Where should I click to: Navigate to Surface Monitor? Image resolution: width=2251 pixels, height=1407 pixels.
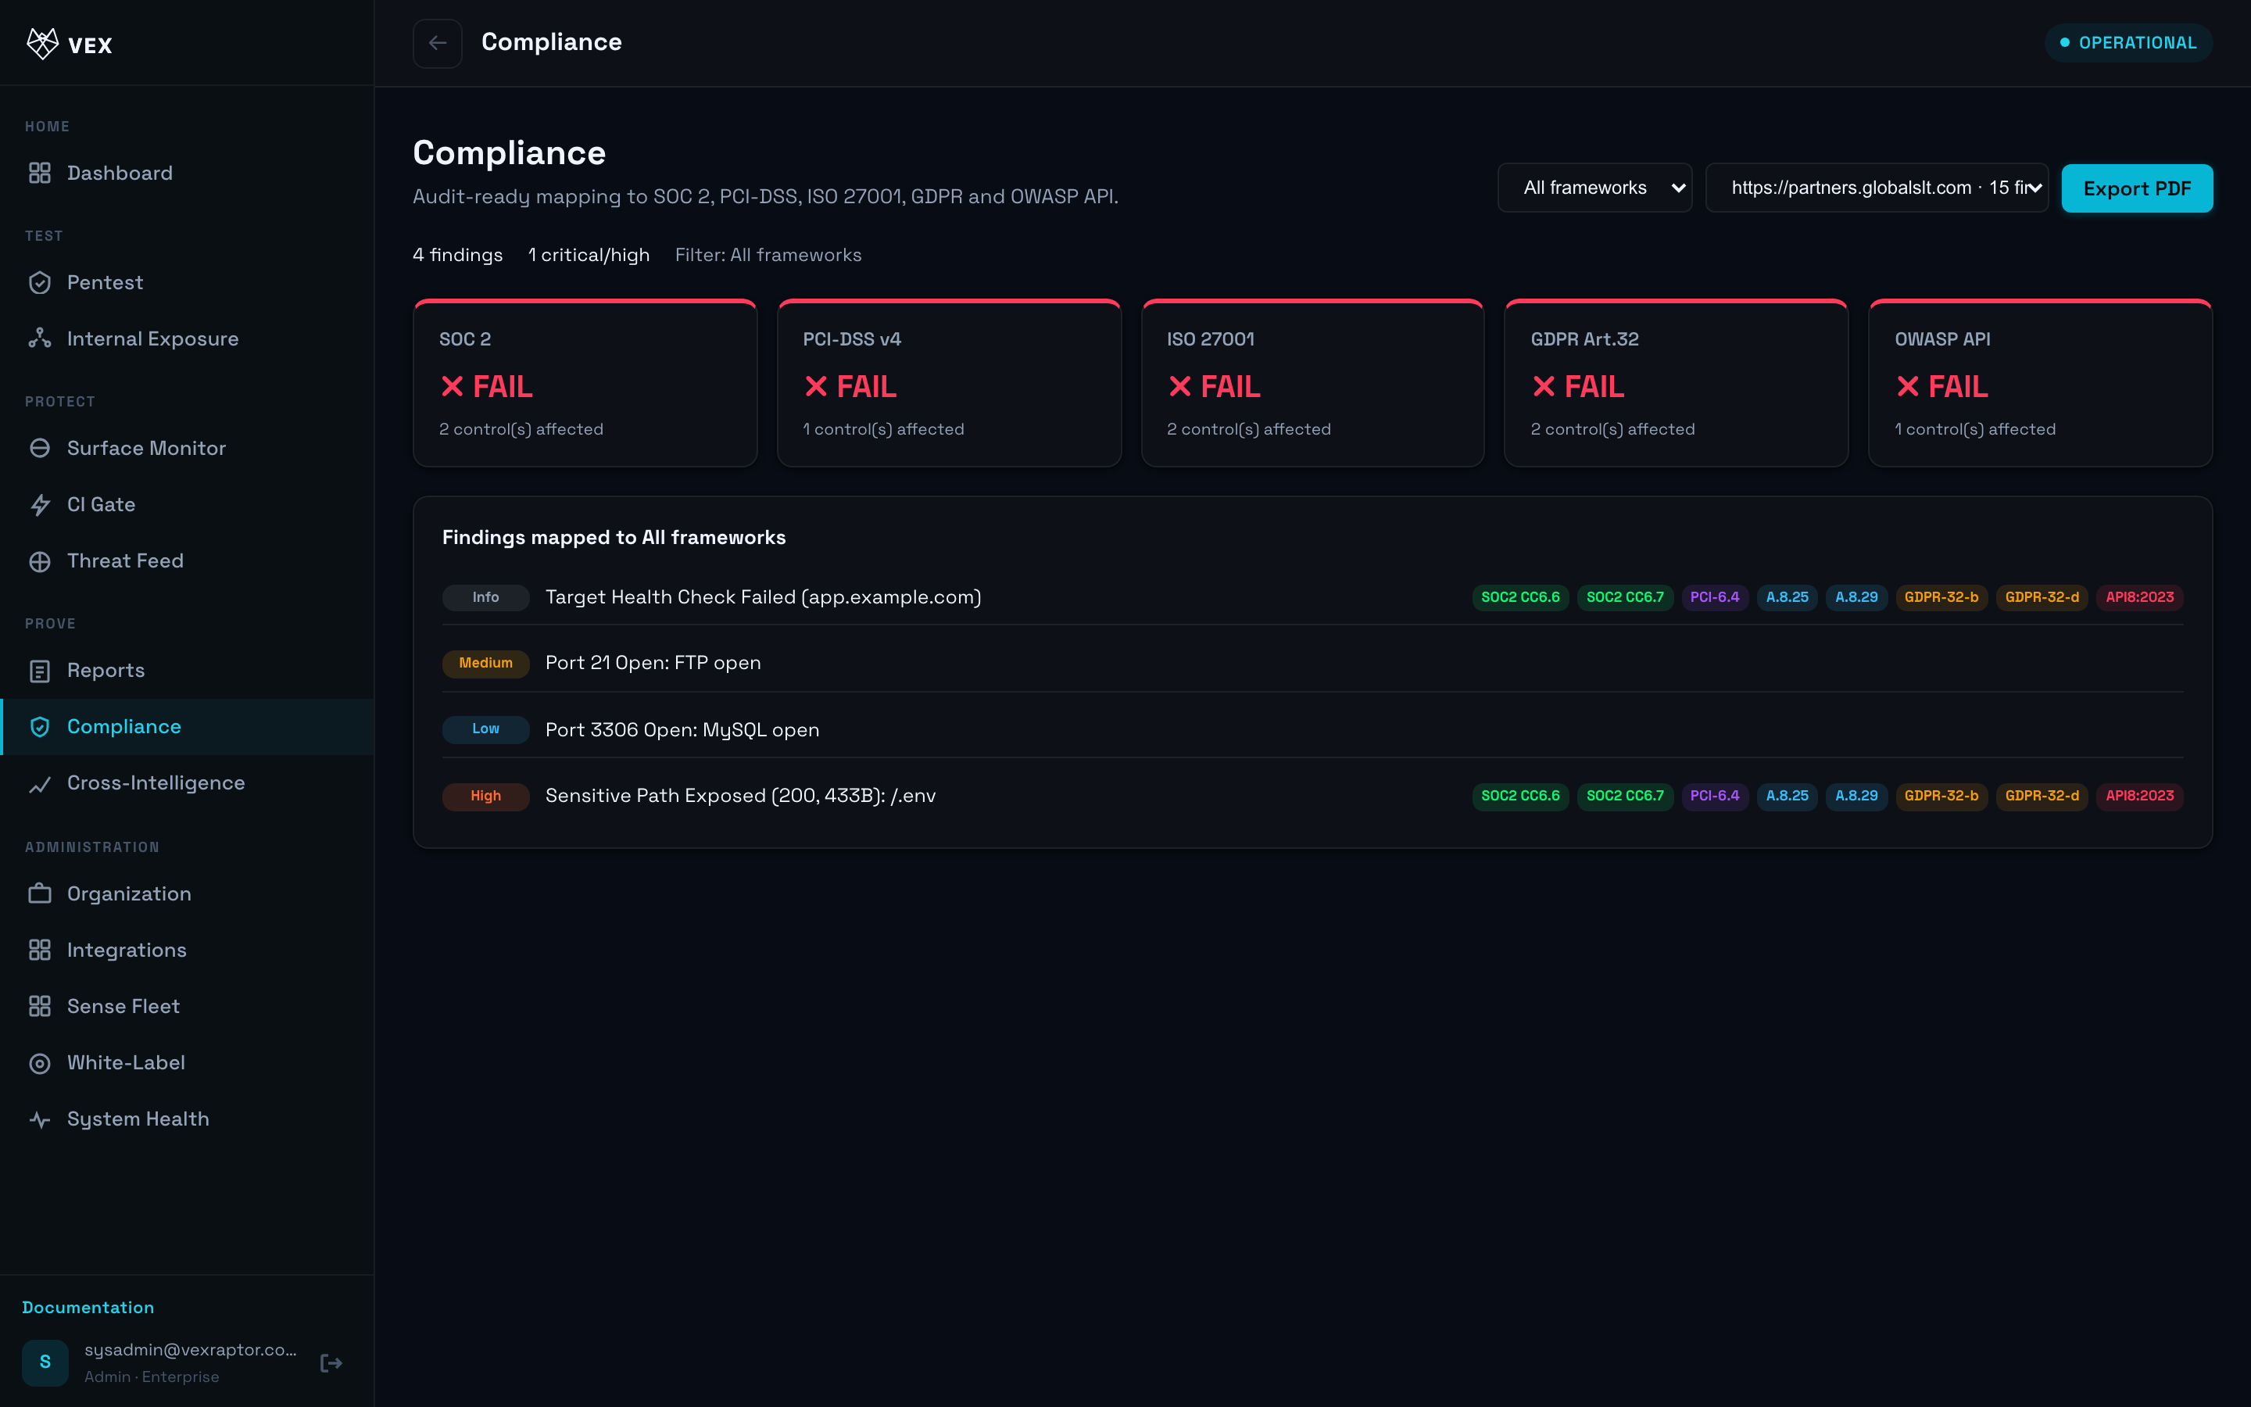pos(187,449)
